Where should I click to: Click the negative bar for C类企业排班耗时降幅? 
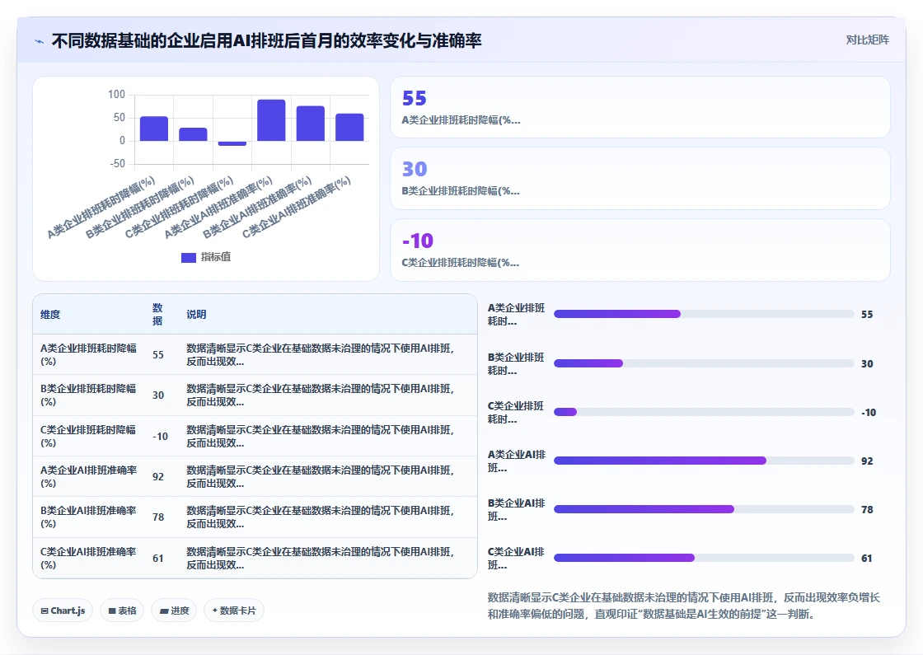coord(232,143)
